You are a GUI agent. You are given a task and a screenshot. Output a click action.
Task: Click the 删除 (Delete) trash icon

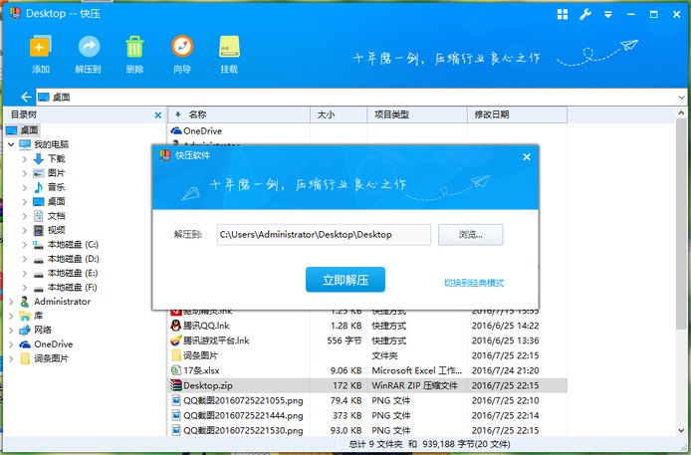click(x=134, y=47)
